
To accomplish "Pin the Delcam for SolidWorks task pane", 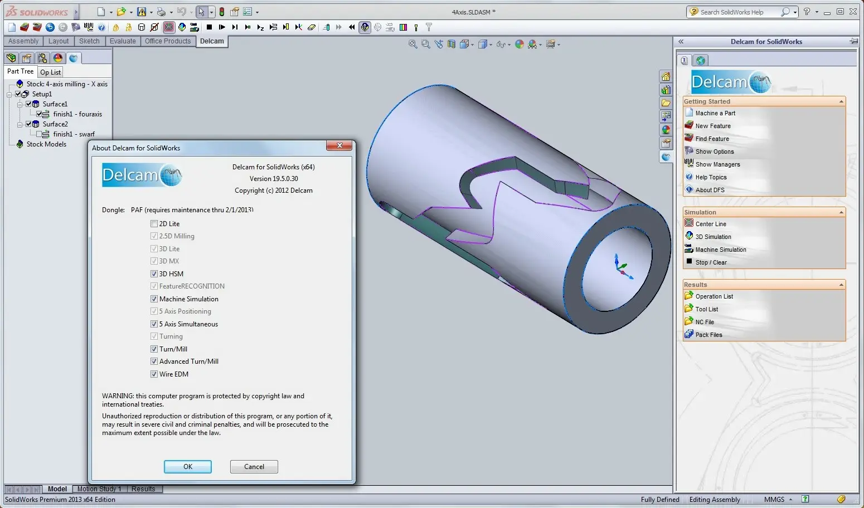I will [853, 41].
